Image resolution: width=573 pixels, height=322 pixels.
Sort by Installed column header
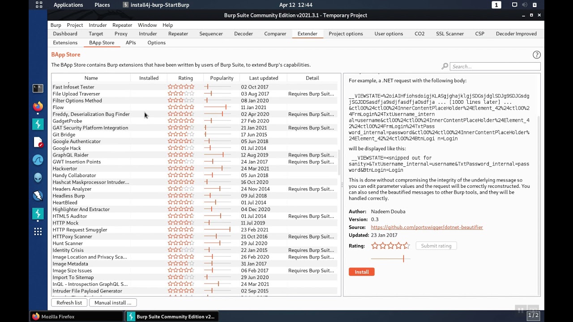(149, 78)
